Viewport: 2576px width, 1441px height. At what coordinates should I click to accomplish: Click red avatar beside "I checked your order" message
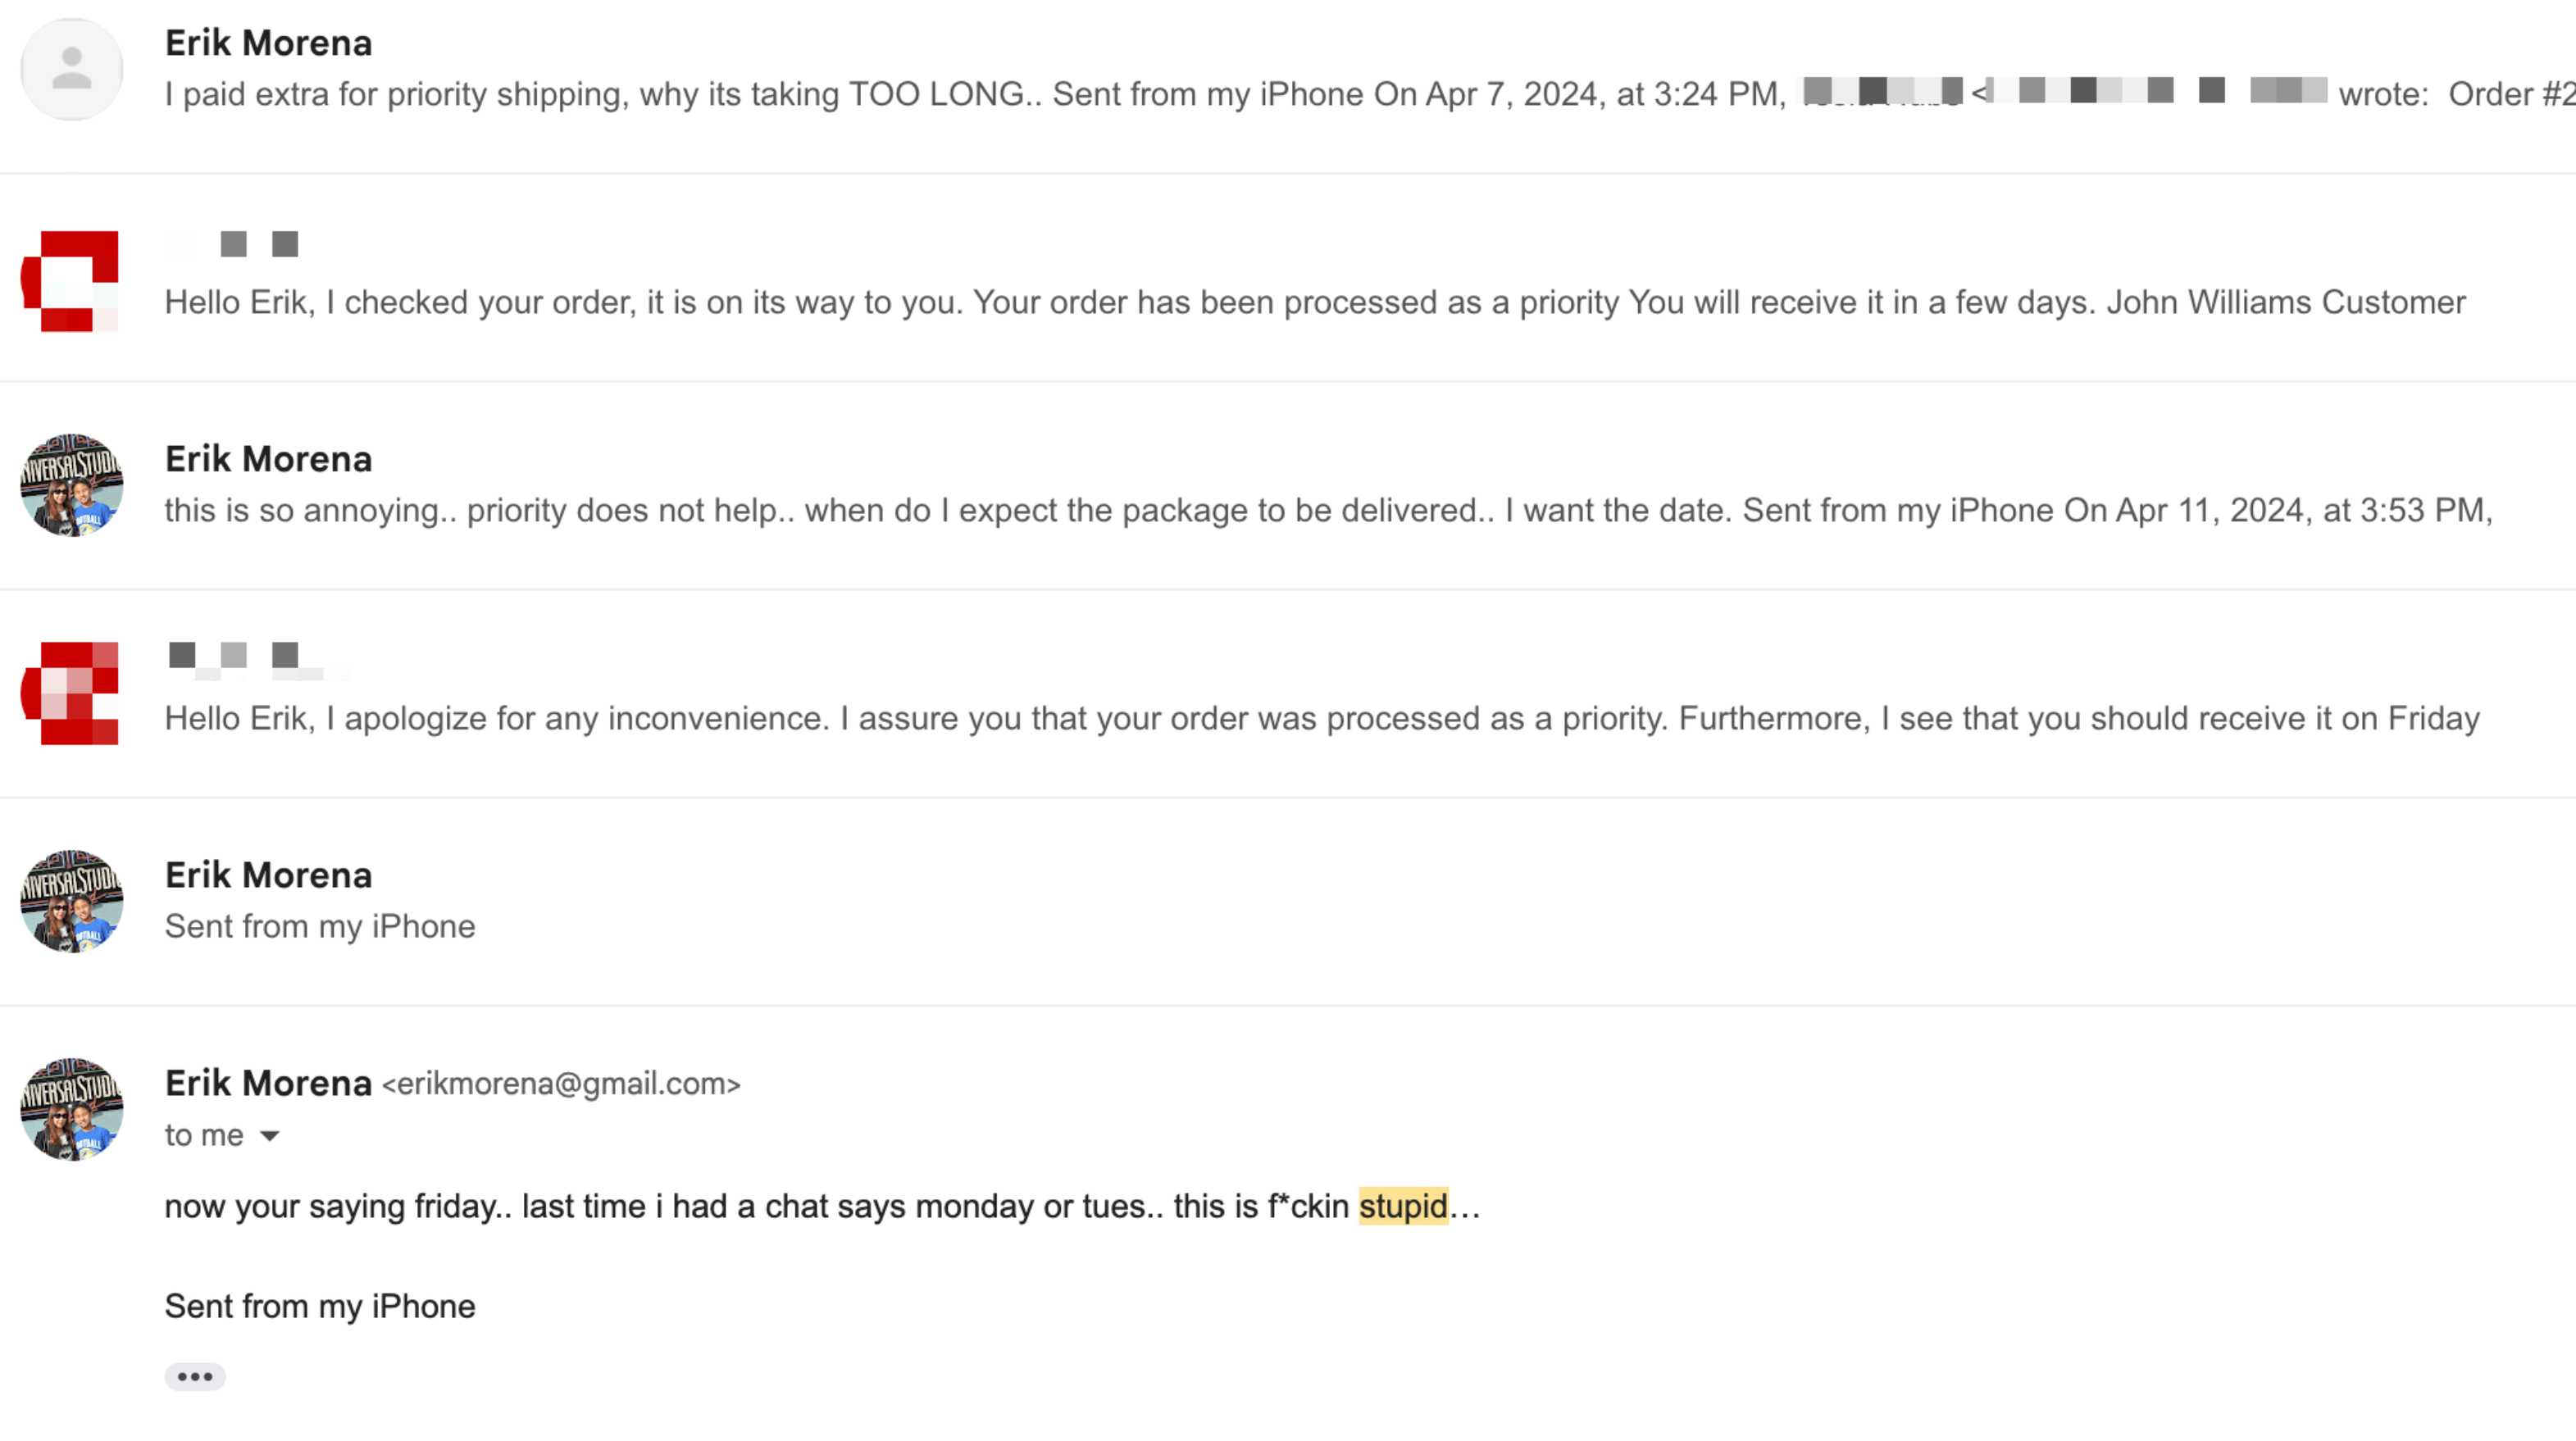click(x=71, y=281)
